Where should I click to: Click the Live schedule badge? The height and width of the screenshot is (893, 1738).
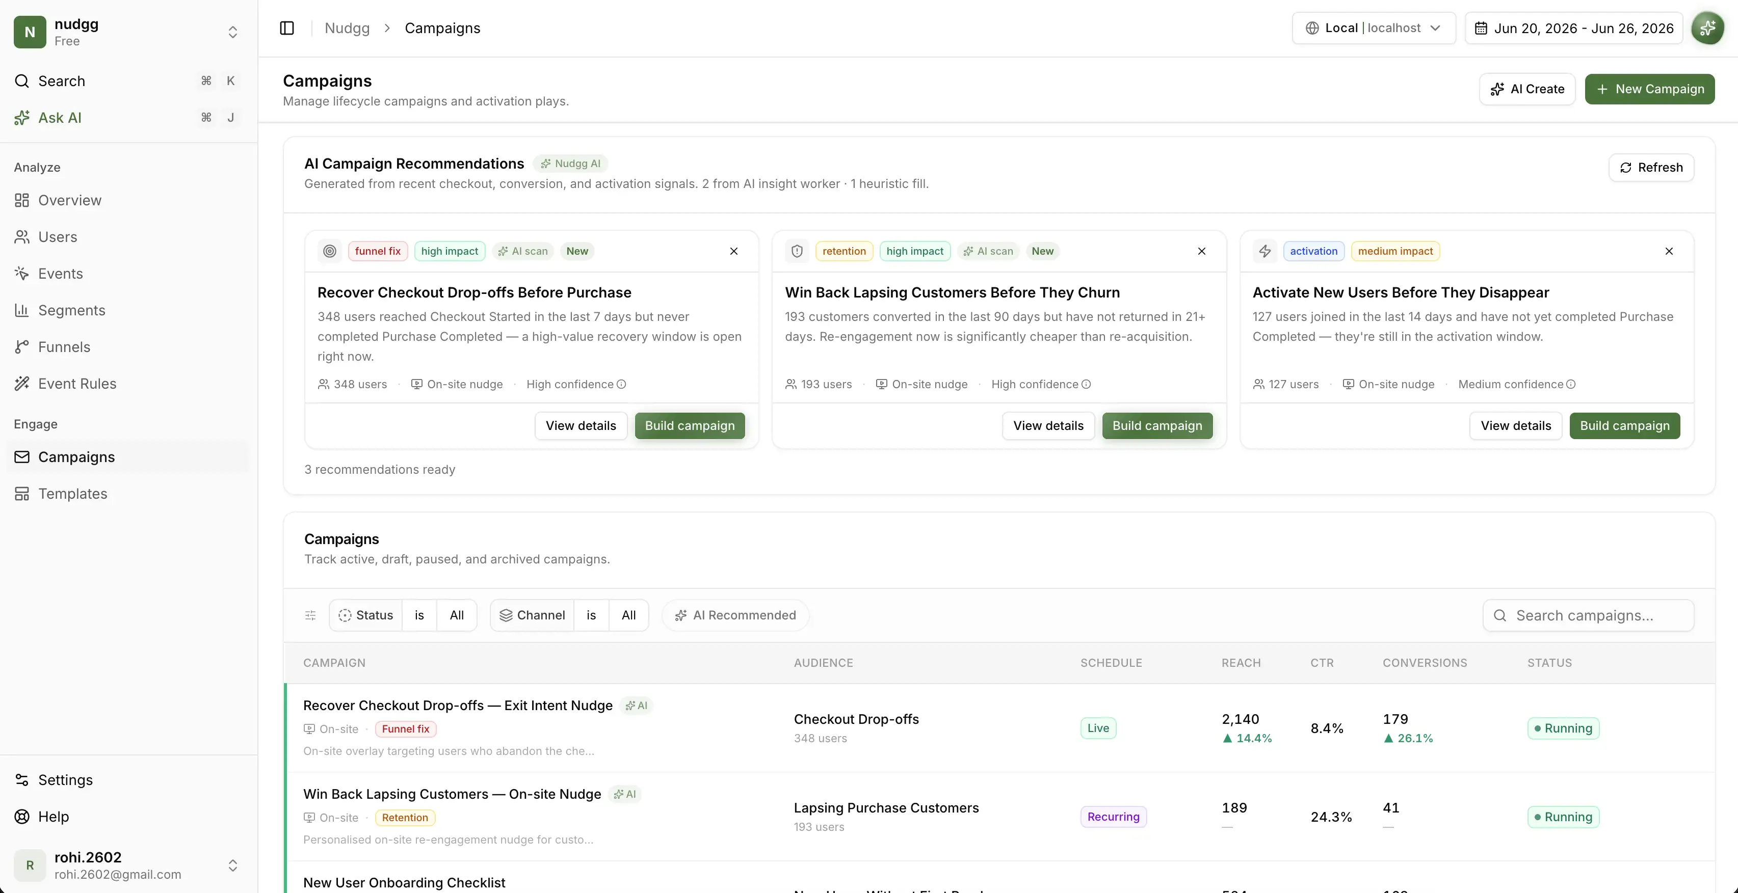coord(1098,728)
